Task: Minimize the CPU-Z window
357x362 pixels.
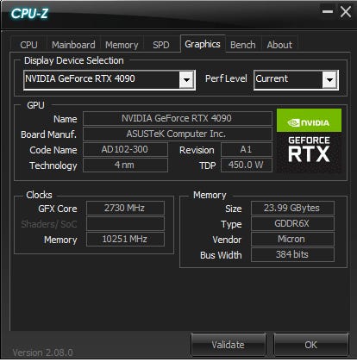Action: tap(328, 12)
